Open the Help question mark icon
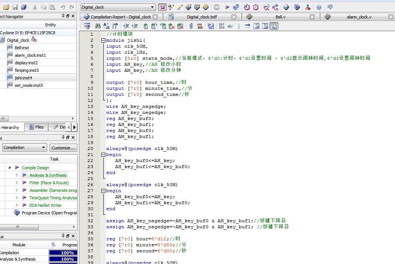 (x=319, y=7)
